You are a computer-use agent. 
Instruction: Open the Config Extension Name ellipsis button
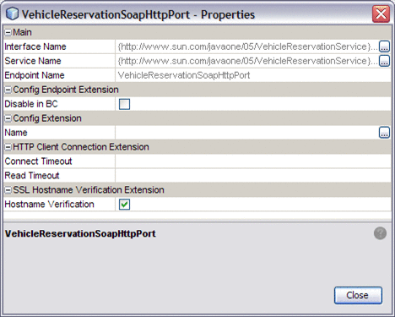click(384, 133)
